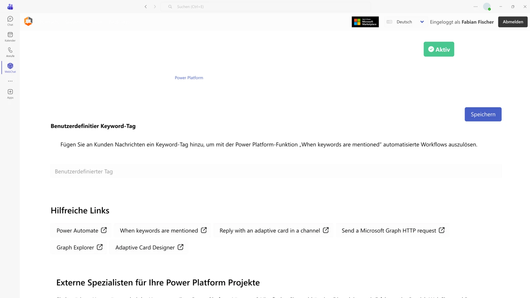Viewport: 530px width, 298px height.
Task: Click Abmelden to log out
Action: [513, 22]
